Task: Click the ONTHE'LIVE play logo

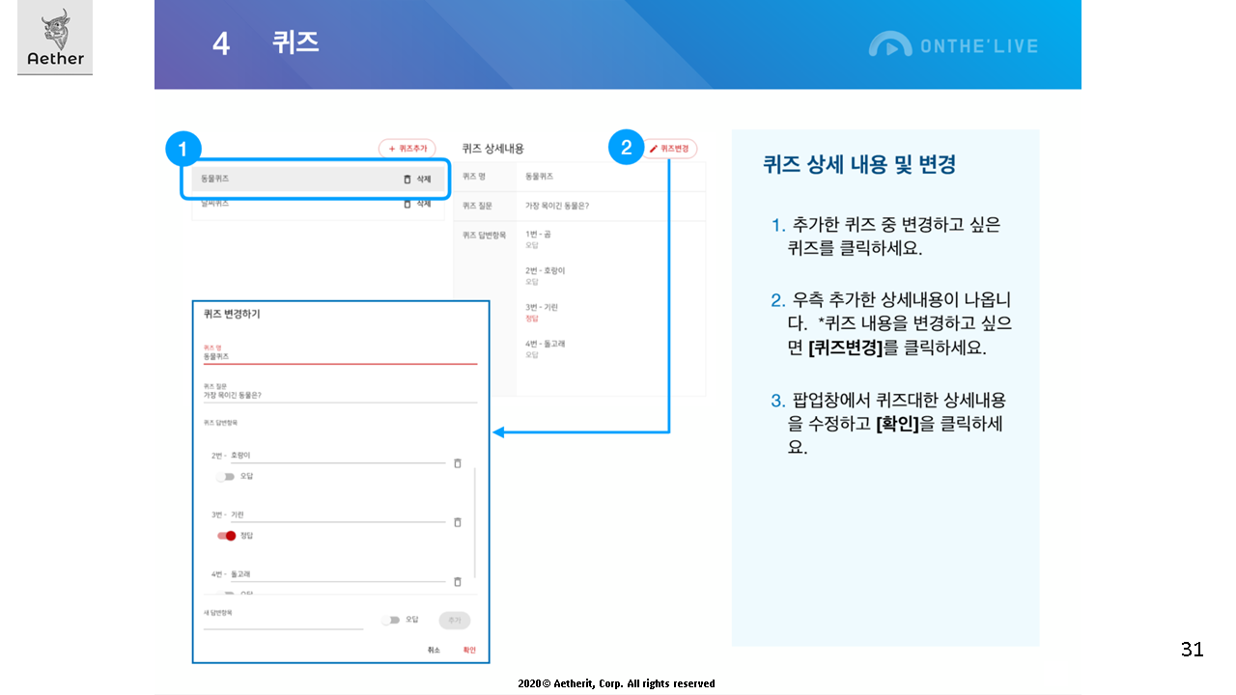Action: [889, 44]
